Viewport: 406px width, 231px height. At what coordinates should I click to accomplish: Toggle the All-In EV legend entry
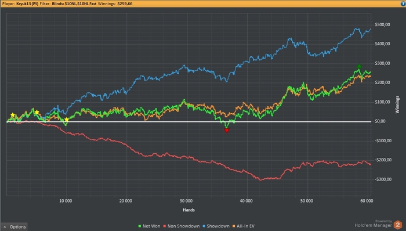point(243,226)
